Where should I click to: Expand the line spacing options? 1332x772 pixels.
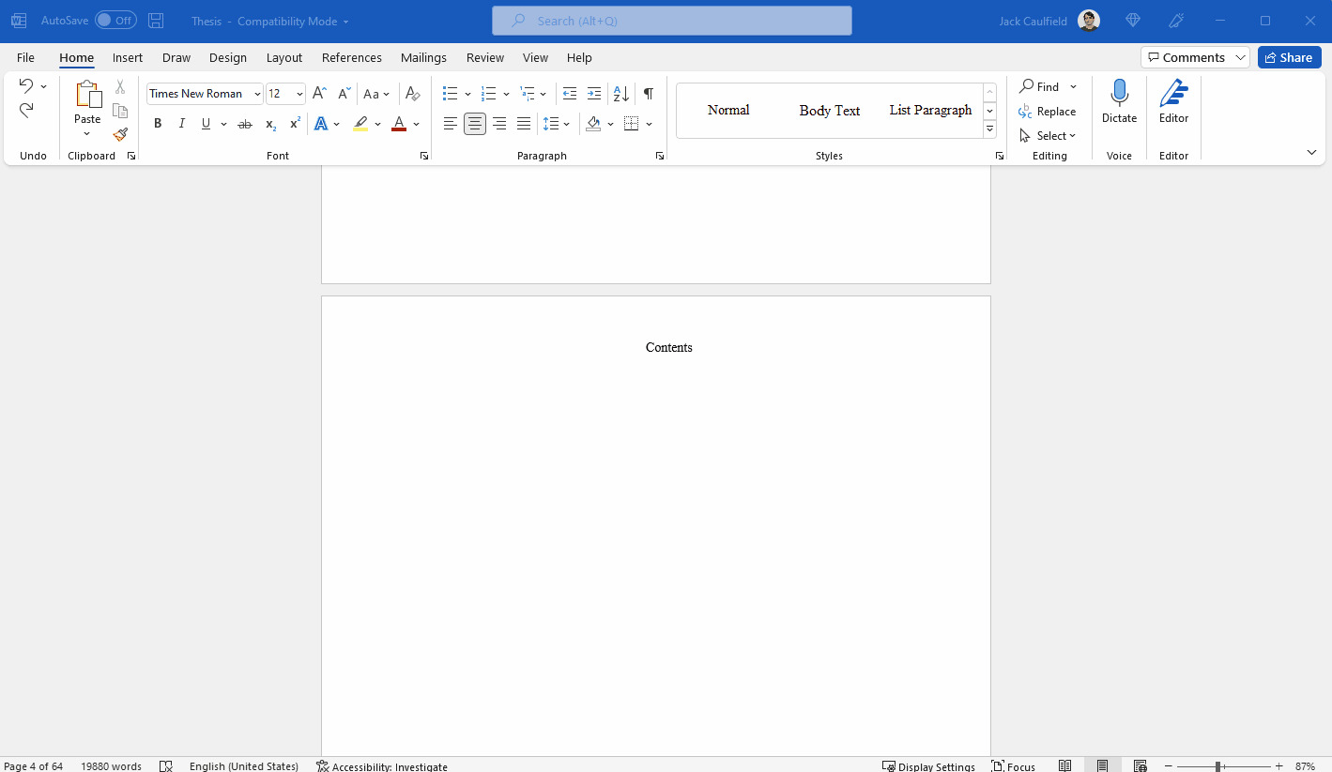click(x=567, y=123)
